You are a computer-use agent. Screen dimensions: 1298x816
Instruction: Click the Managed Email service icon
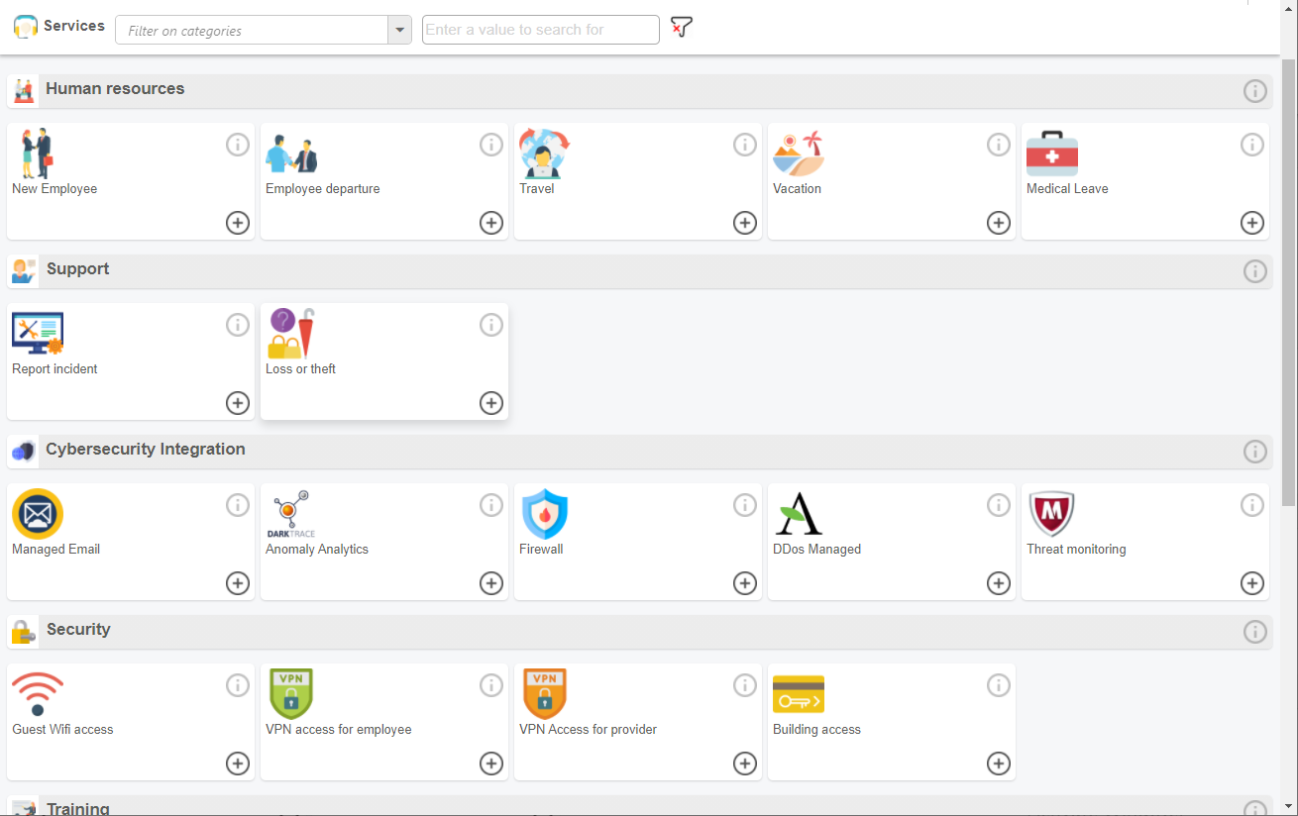37,514
